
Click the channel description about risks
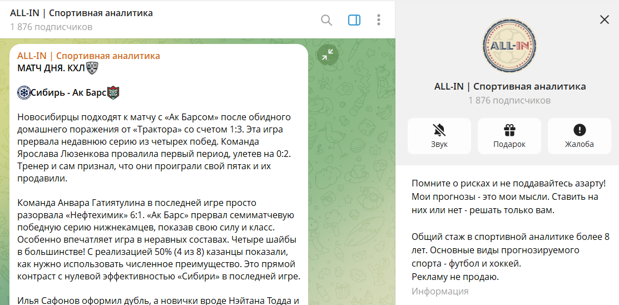[509, 197]
